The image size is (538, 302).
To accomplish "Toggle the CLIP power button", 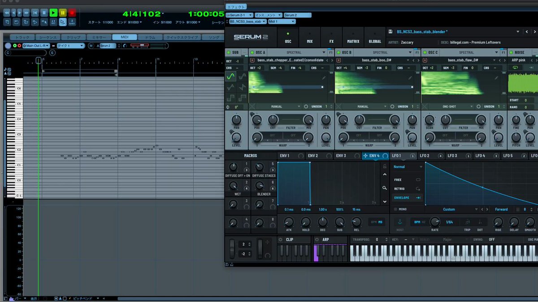I will [x=281, y=239].
